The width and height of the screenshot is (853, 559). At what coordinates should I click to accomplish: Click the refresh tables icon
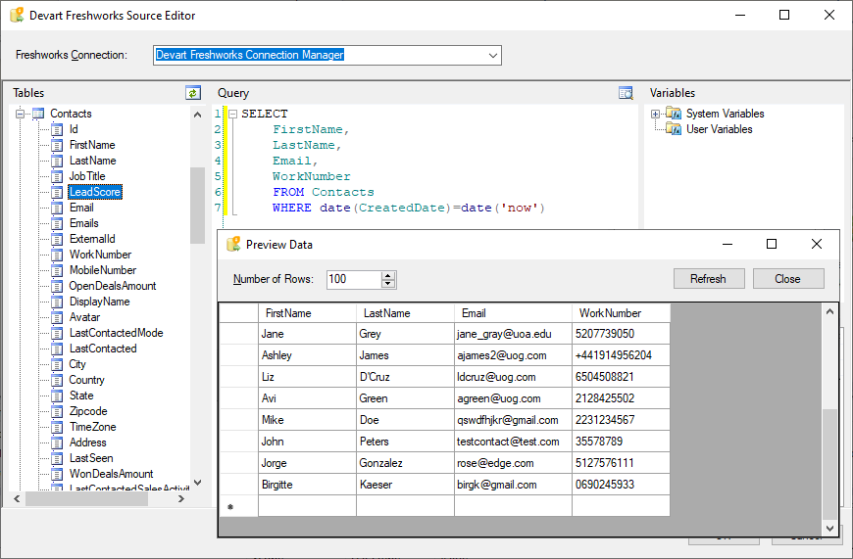[x=193, y=93]
